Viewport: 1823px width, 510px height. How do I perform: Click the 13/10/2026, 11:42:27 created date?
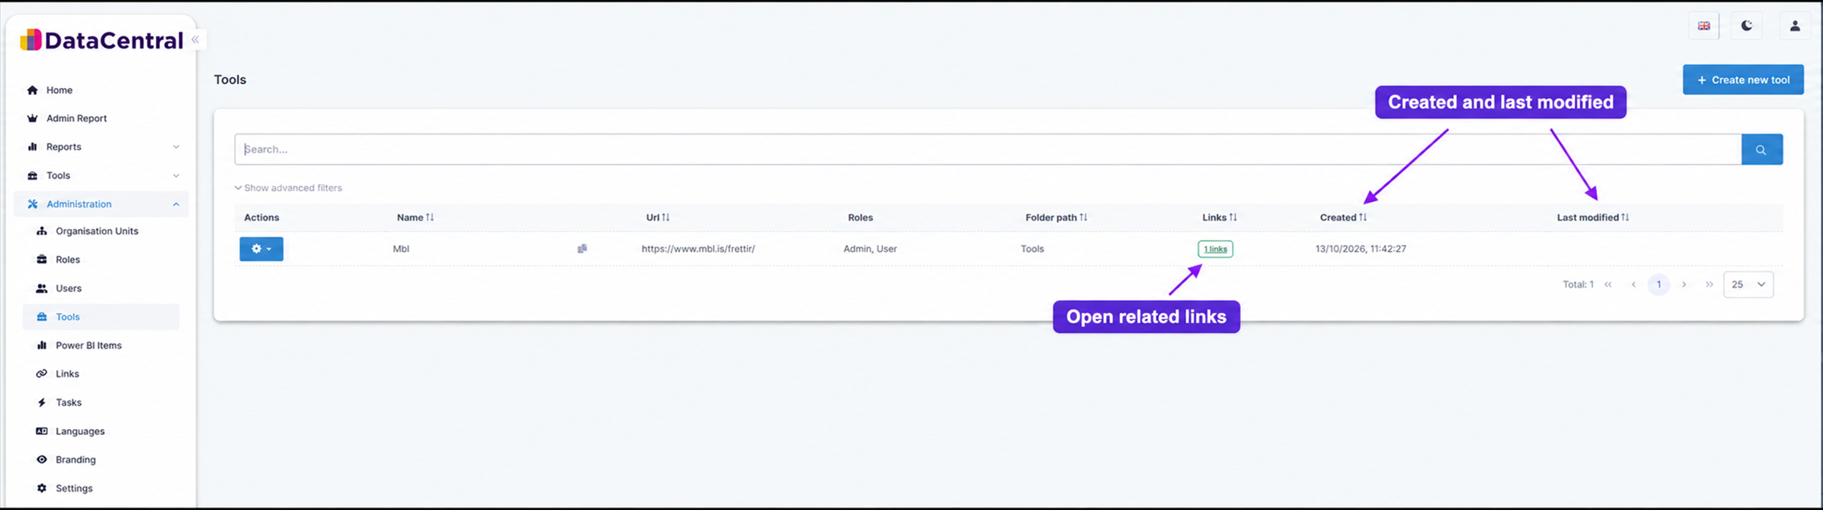(x=1360, y=249)
